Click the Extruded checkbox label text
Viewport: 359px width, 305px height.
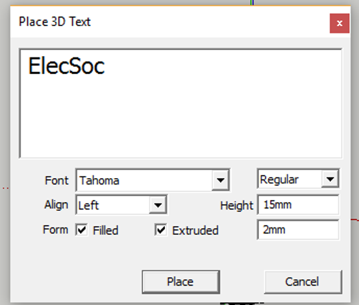[196, 230]
